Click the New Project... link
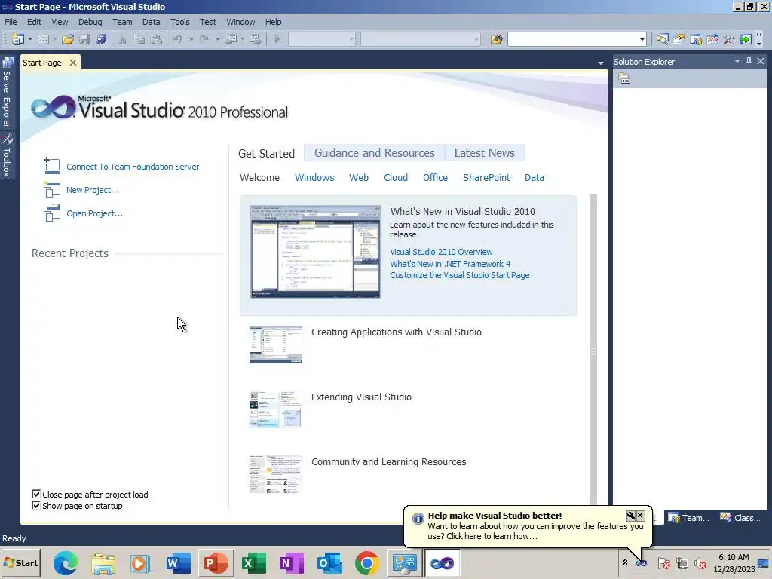 click(x=93, y=190)
